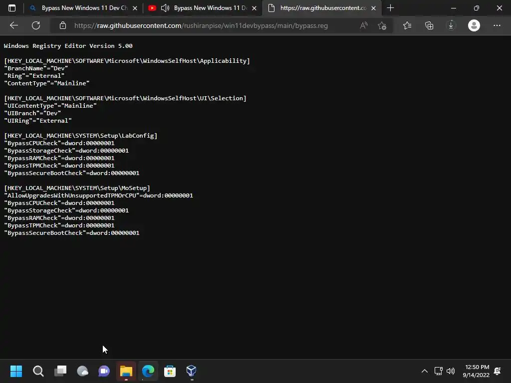Click the AllowUpgradesWithUnsupportedTPMOrCPU line
The height and width of the screenshot is (383, 511).
coord(98,195)
